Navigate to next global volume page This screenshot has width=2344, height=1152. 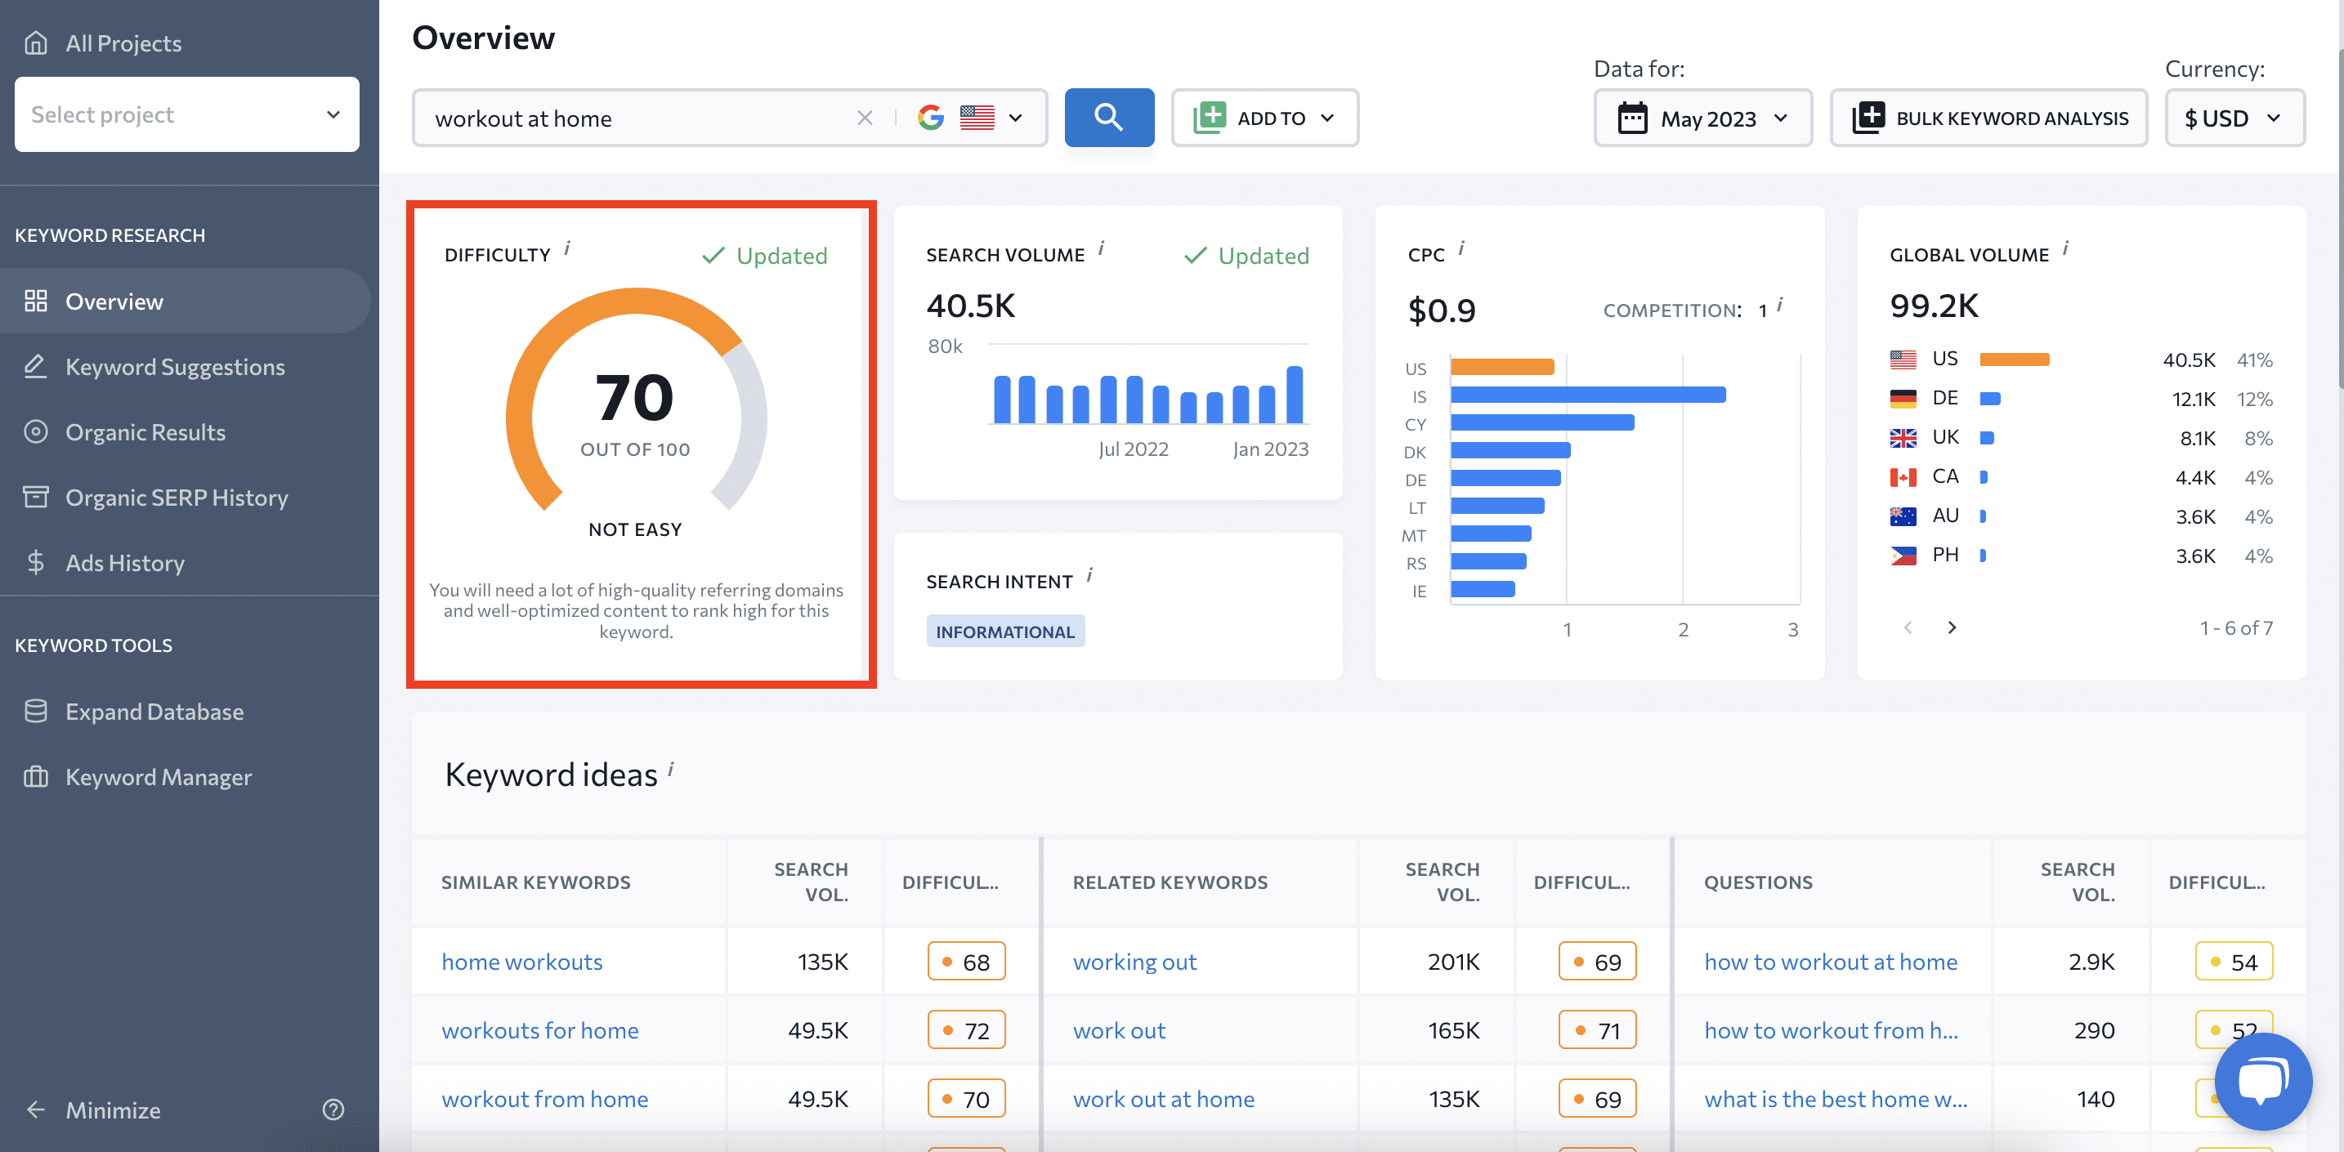tap(1951, 626)
